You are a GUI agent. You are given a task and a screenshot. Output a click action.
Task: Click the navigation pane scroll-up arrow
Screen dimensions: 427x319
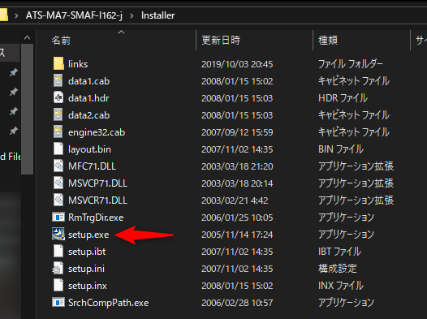click(x=28, y=37)
